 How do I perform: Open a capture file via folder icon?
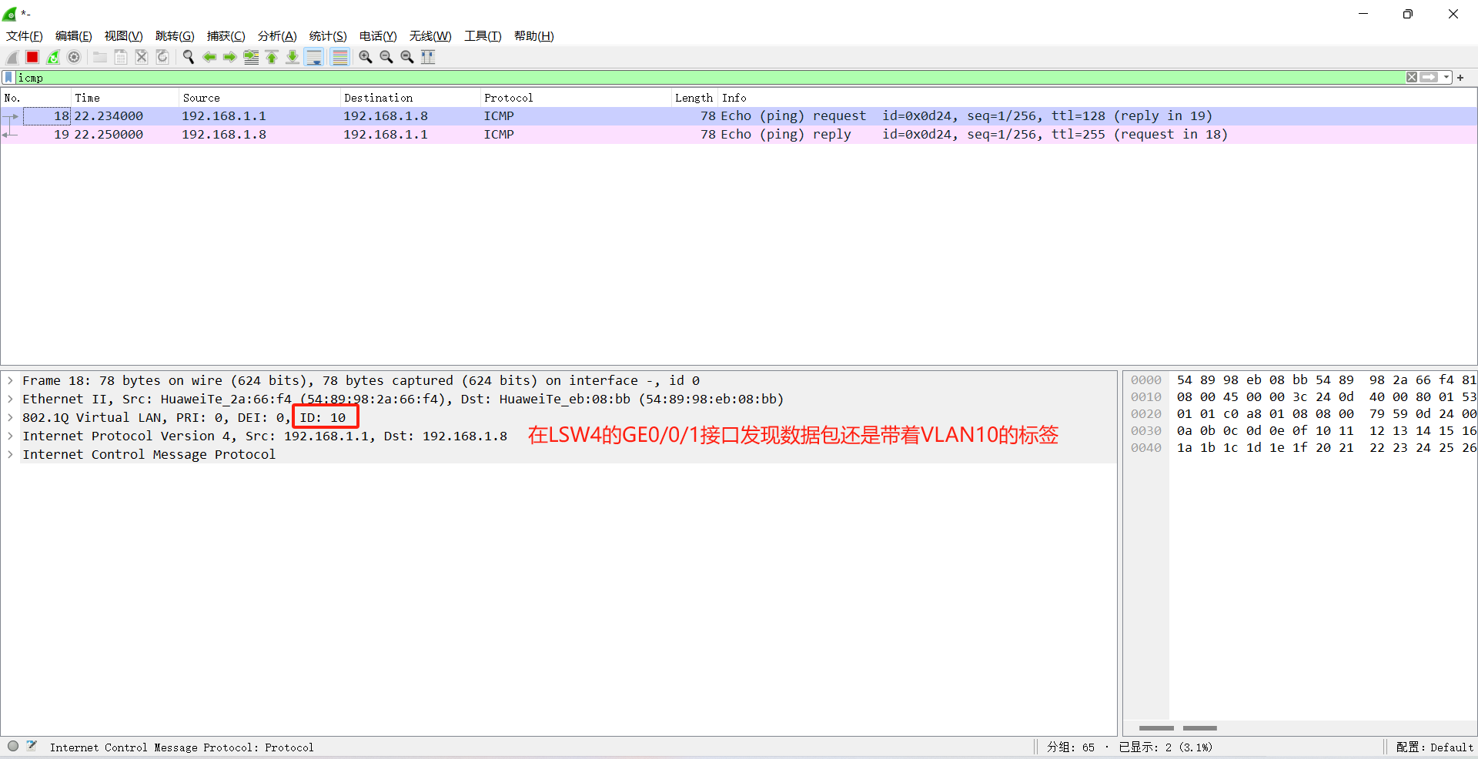pos(100,57)
